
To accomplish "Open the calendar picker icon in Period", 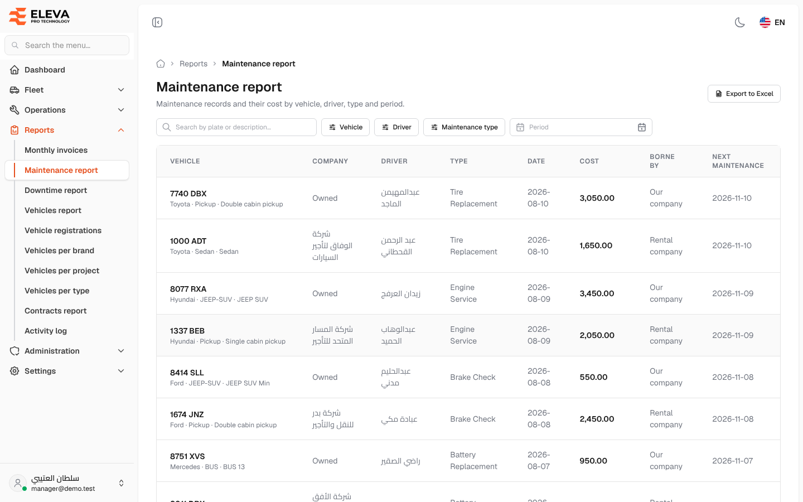I will tap(642, 127).
